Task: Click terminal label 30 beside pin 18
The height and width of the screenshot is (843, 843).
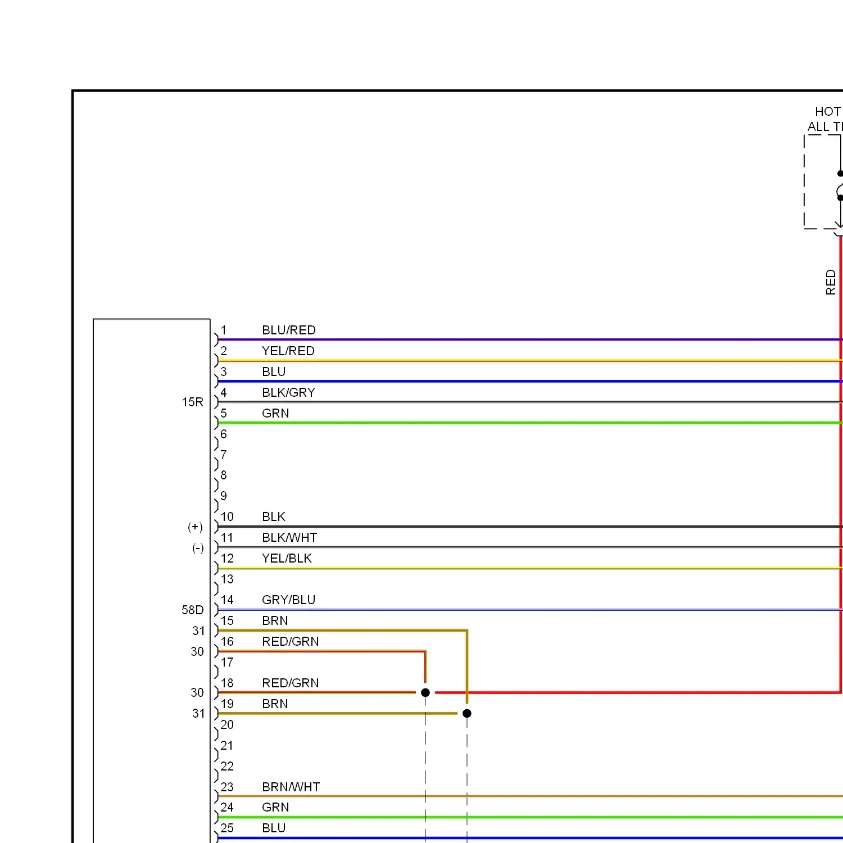Action: 197,692
